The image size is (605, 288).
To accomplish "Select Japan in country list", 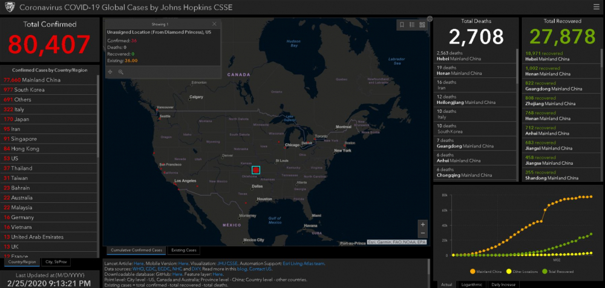I will (48, 120).
